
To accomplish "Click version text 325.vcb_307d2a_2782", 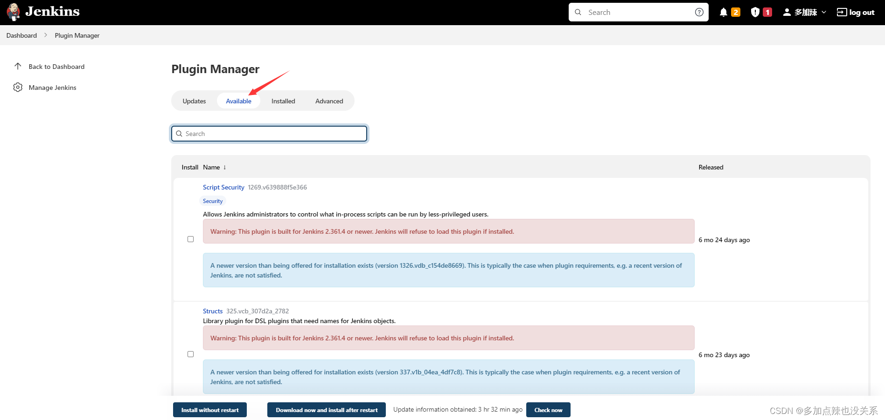I will point(258,311).
